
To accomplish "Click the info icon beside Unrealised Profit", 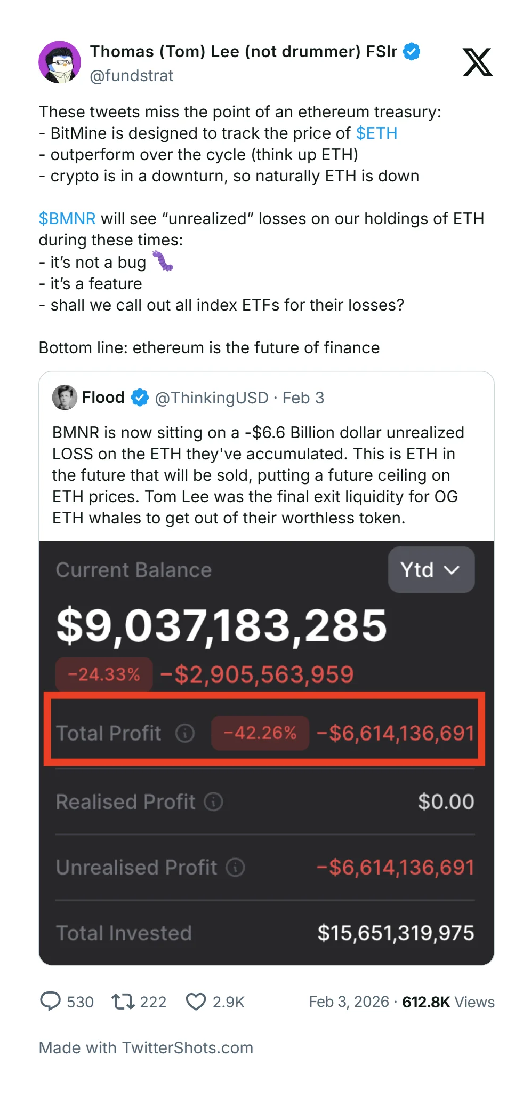I will (235, 867).
